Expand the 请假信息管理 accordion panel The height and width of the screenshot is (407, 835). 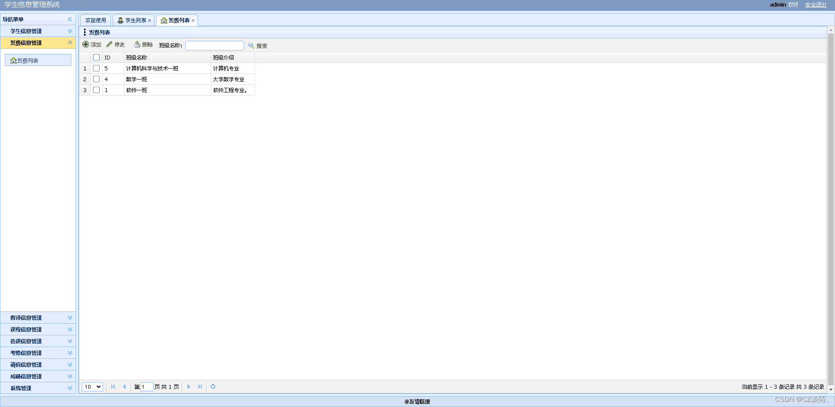tap(38, 364)
